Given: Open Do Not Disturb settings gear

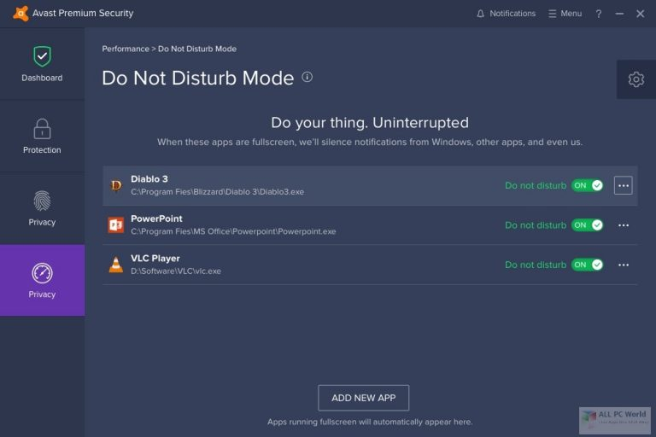Looking at the screenshot, I should 635,79.
